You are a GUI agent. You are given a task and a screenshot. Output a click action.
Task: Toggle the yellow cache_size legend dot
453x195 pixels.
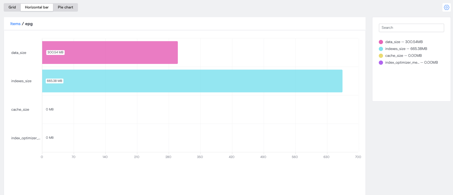[x=381, y=56]
